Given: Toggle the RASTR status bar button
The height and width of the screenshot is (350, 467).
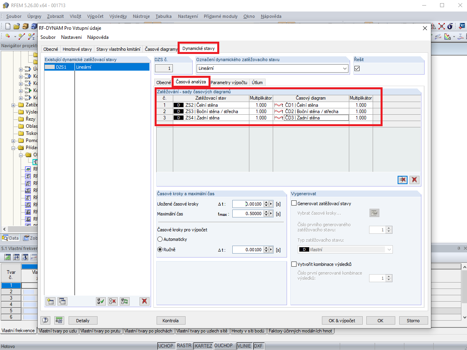Looking at the screenshot, I should coord(184,346).
